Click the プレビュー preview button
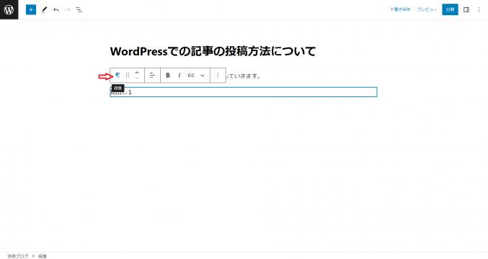Screen dimensions: 488x259 pyautogui.click(x=427, y=9)
